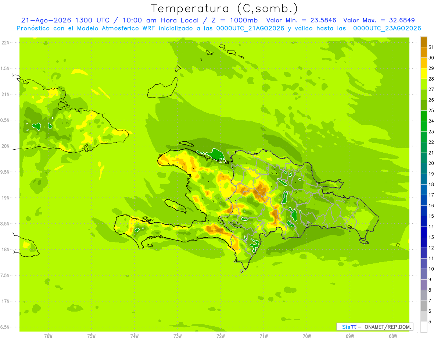Click the 22N latitude axis label
This screenshot has width=441, height=341.
point(6,43)
